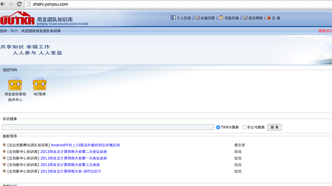Click the 消息列表 icon
The width and height of the screenshot is (332, 186).
click(x=221, y=18)
